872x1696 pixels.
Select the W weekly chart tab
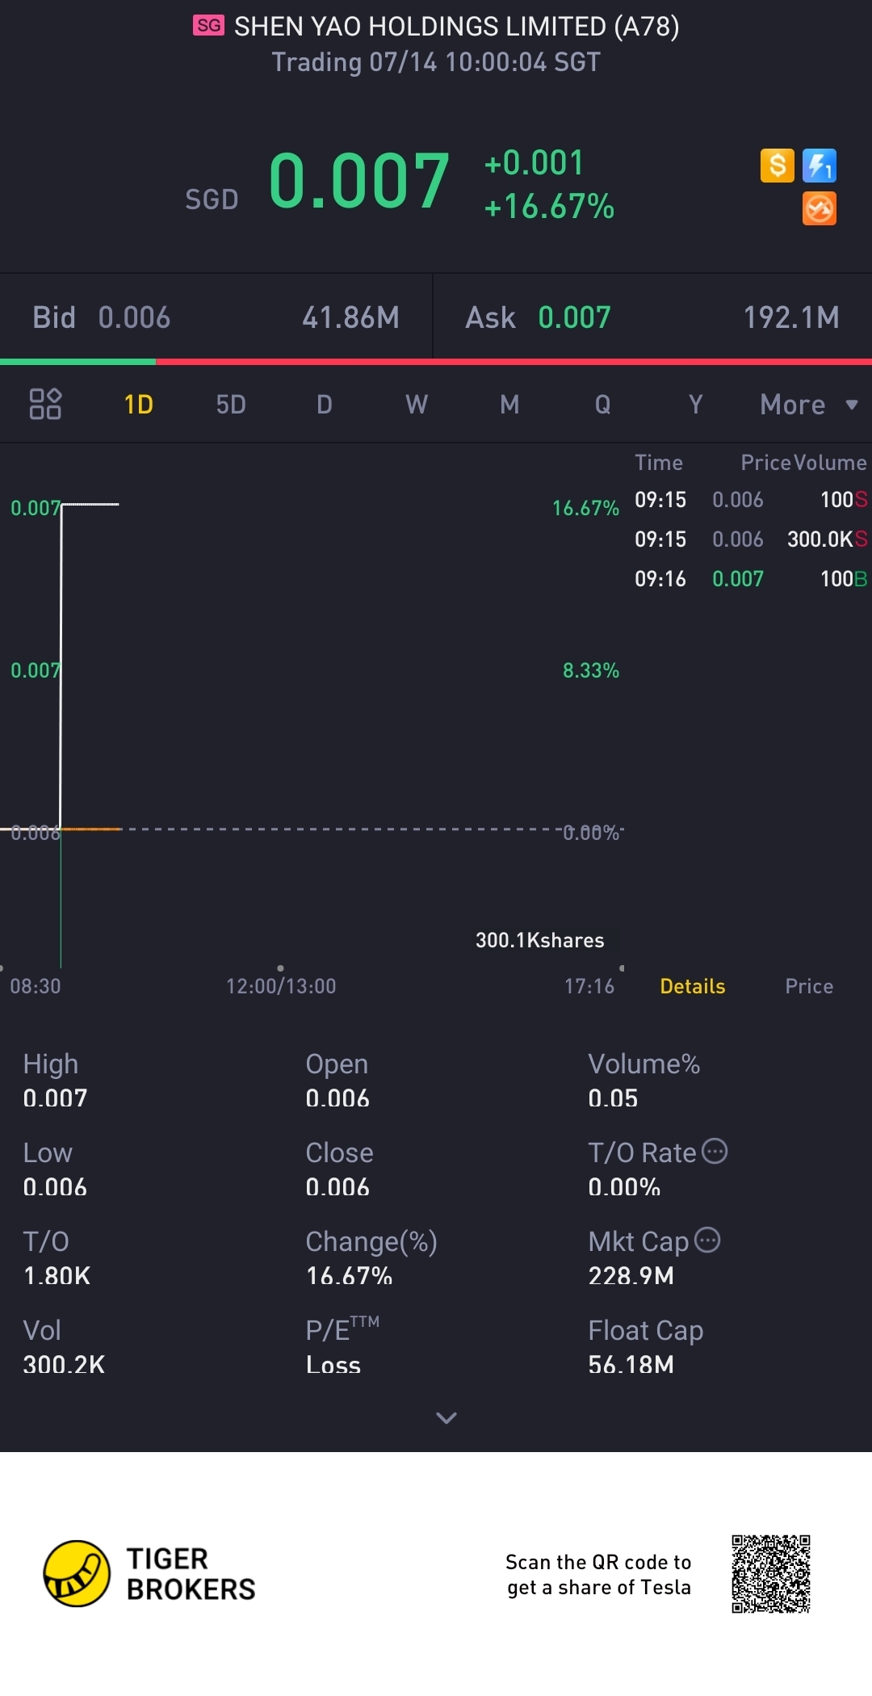tap(417, 404)
